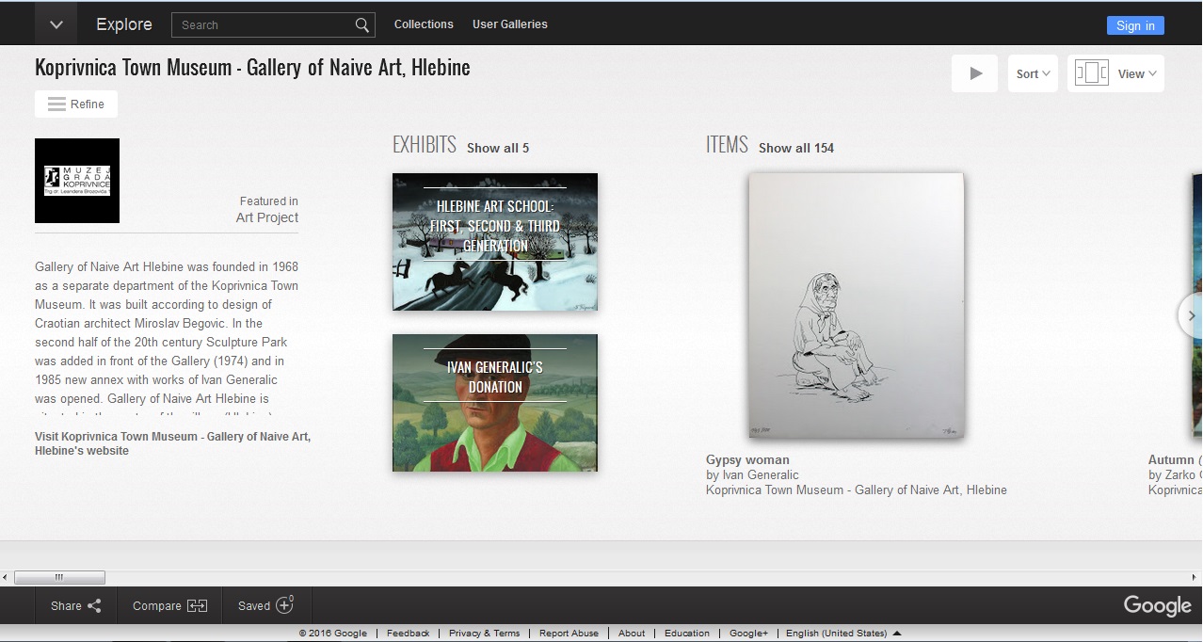Open the Saved items plus icon
The width and height of the screenshot is (1203, 642).
pyautogui.click(x=284, y=605)
